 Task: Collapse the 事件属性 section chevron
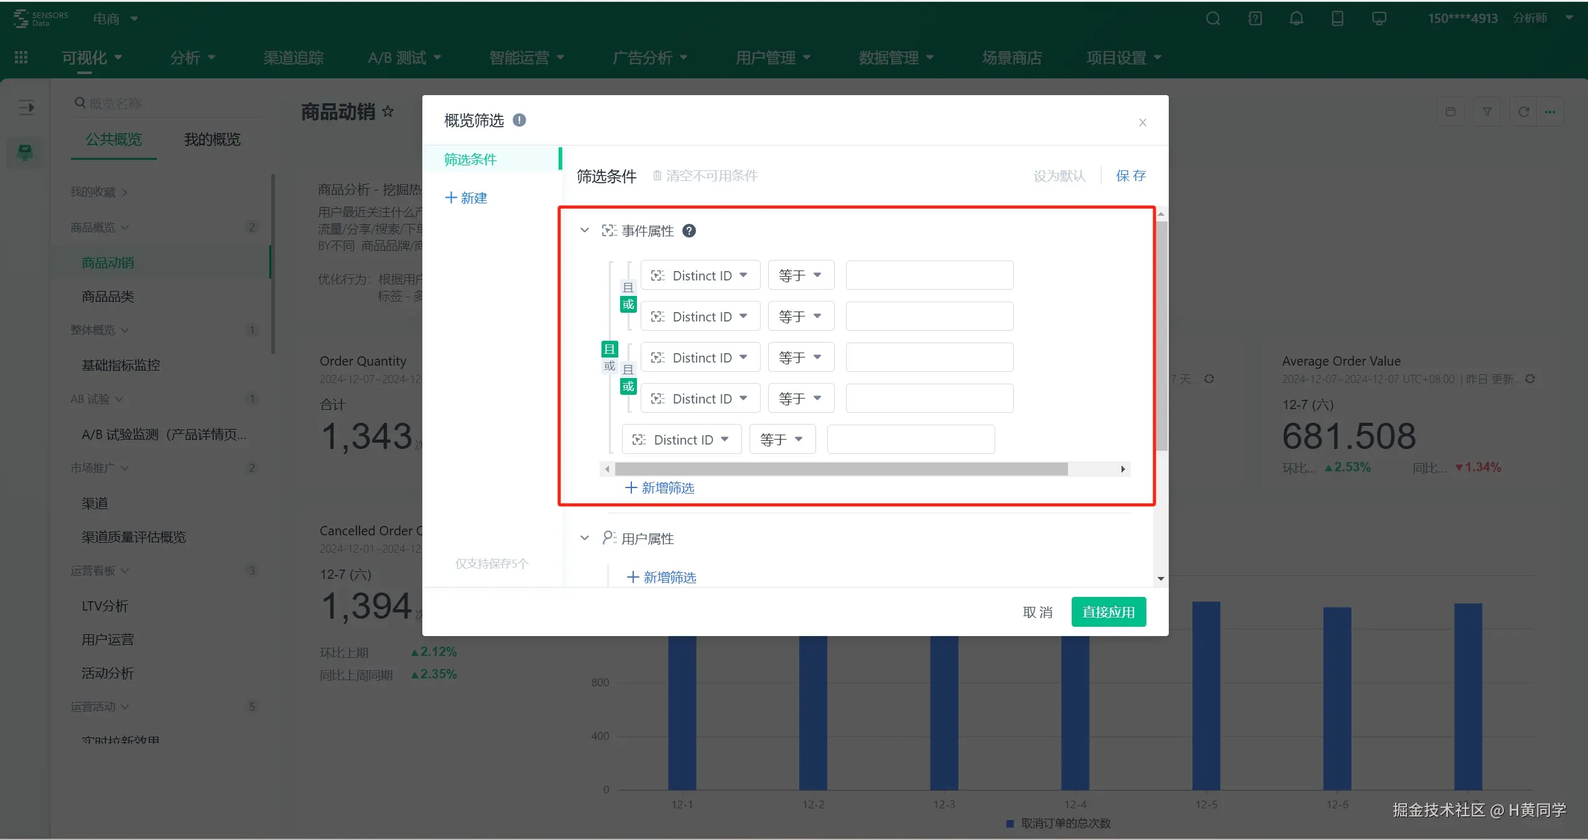[x=584, y=231]
